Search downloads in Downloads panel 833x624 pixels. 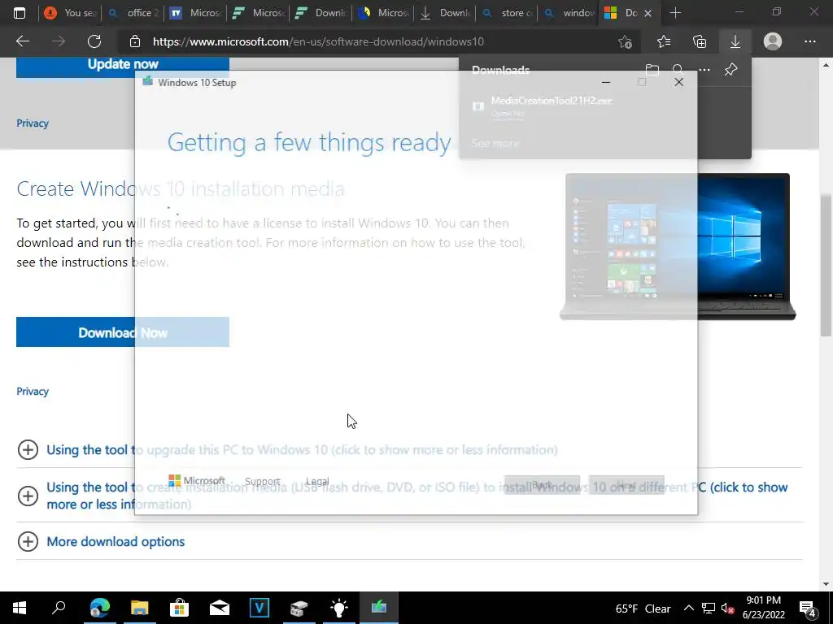click(678, 70)
